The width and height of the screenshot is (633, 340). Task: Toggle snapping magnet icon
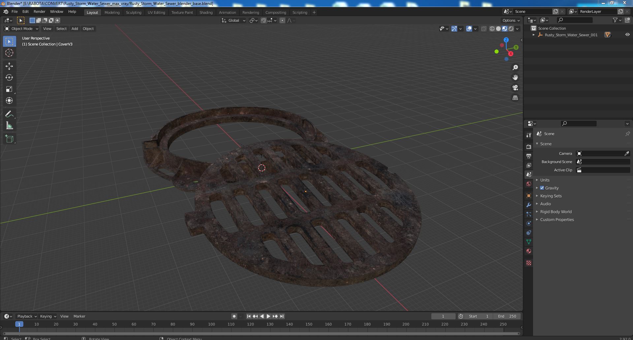coord(264,20)
